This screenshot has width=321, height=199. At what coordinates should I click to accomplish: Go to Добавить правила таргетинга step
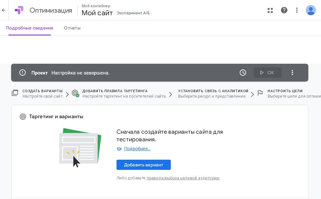124,93
